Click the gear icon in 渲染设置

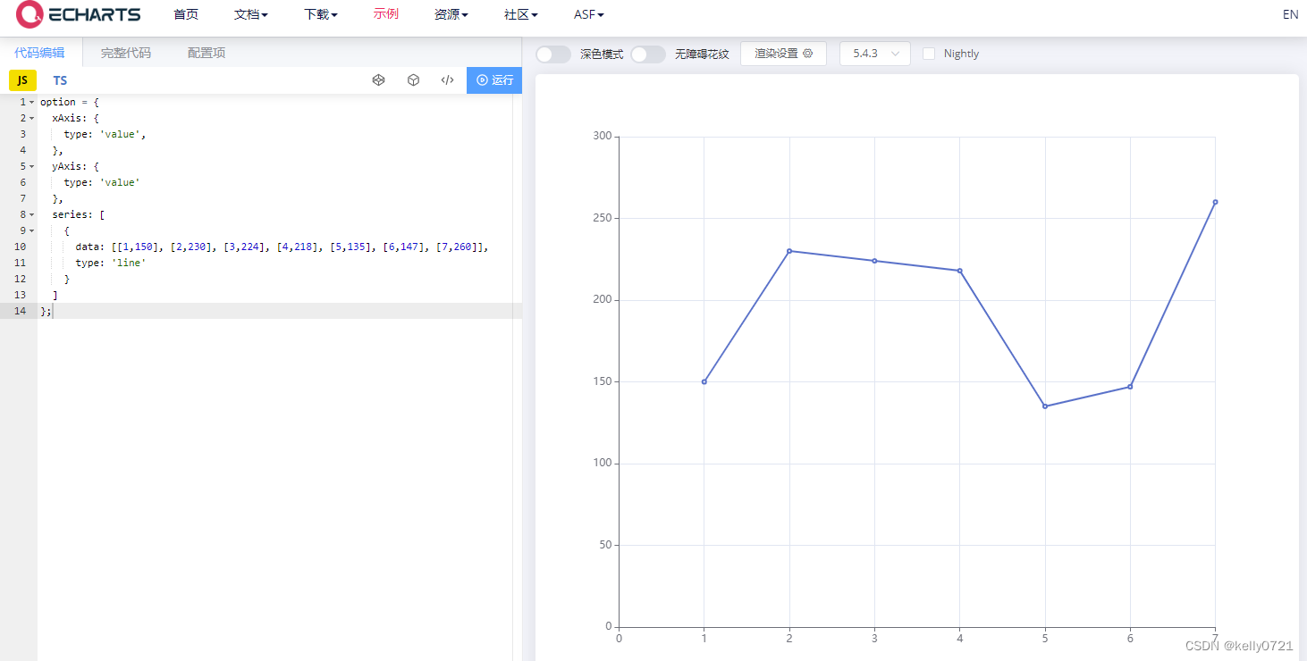[x=808, y=54]
